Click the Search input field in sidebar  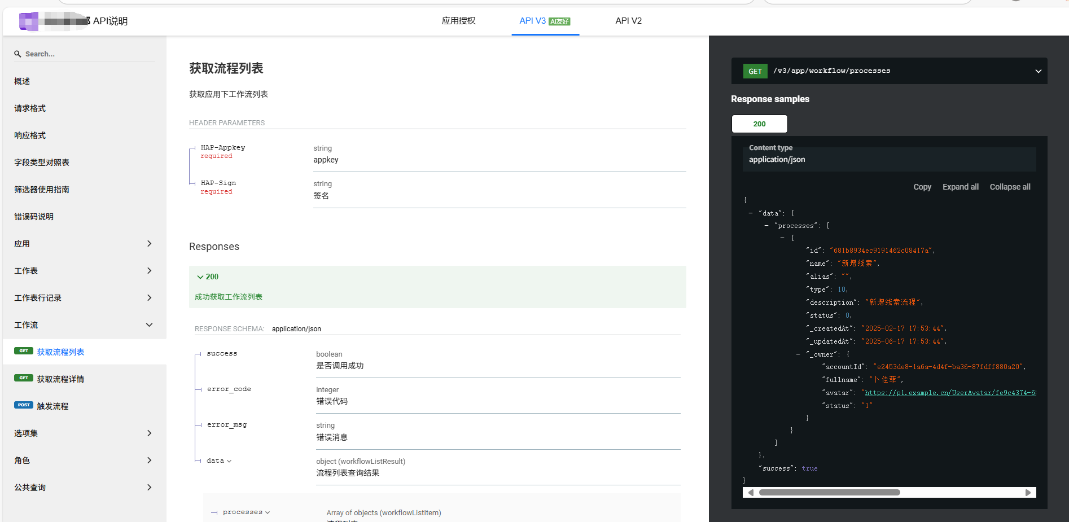87,54
